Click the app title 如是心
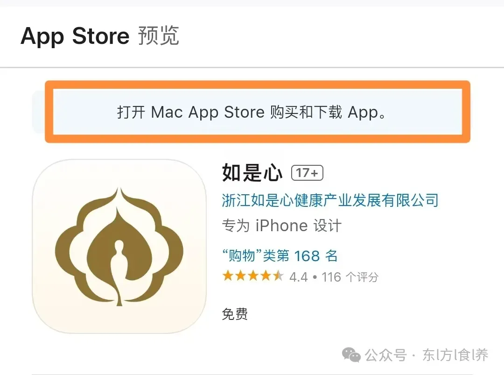This screenshot has width=504, height=375. 252,173
